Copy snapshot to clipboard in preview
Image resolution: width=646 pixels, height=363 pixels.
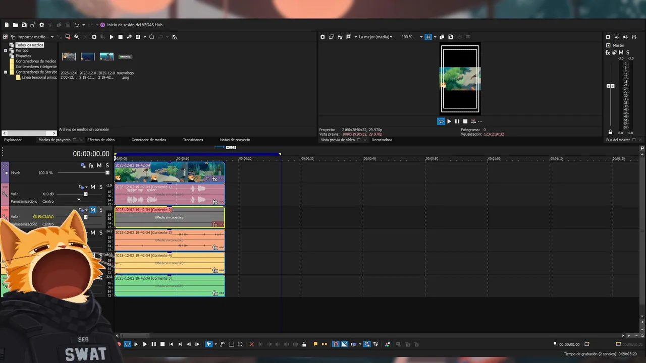coord(442,37)
